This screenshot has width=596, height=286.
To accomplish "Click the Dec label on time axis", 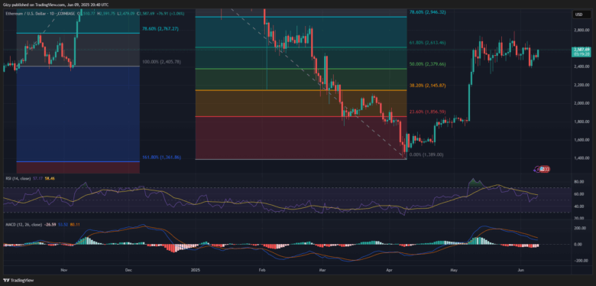I will click(x=128, y=270).
